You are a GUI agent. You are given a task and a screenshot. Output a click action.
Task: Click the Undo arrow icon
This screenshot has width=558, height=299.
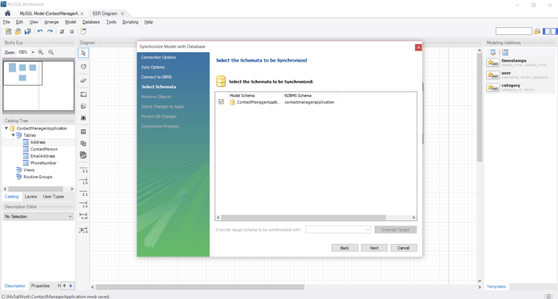pos(40,31)
